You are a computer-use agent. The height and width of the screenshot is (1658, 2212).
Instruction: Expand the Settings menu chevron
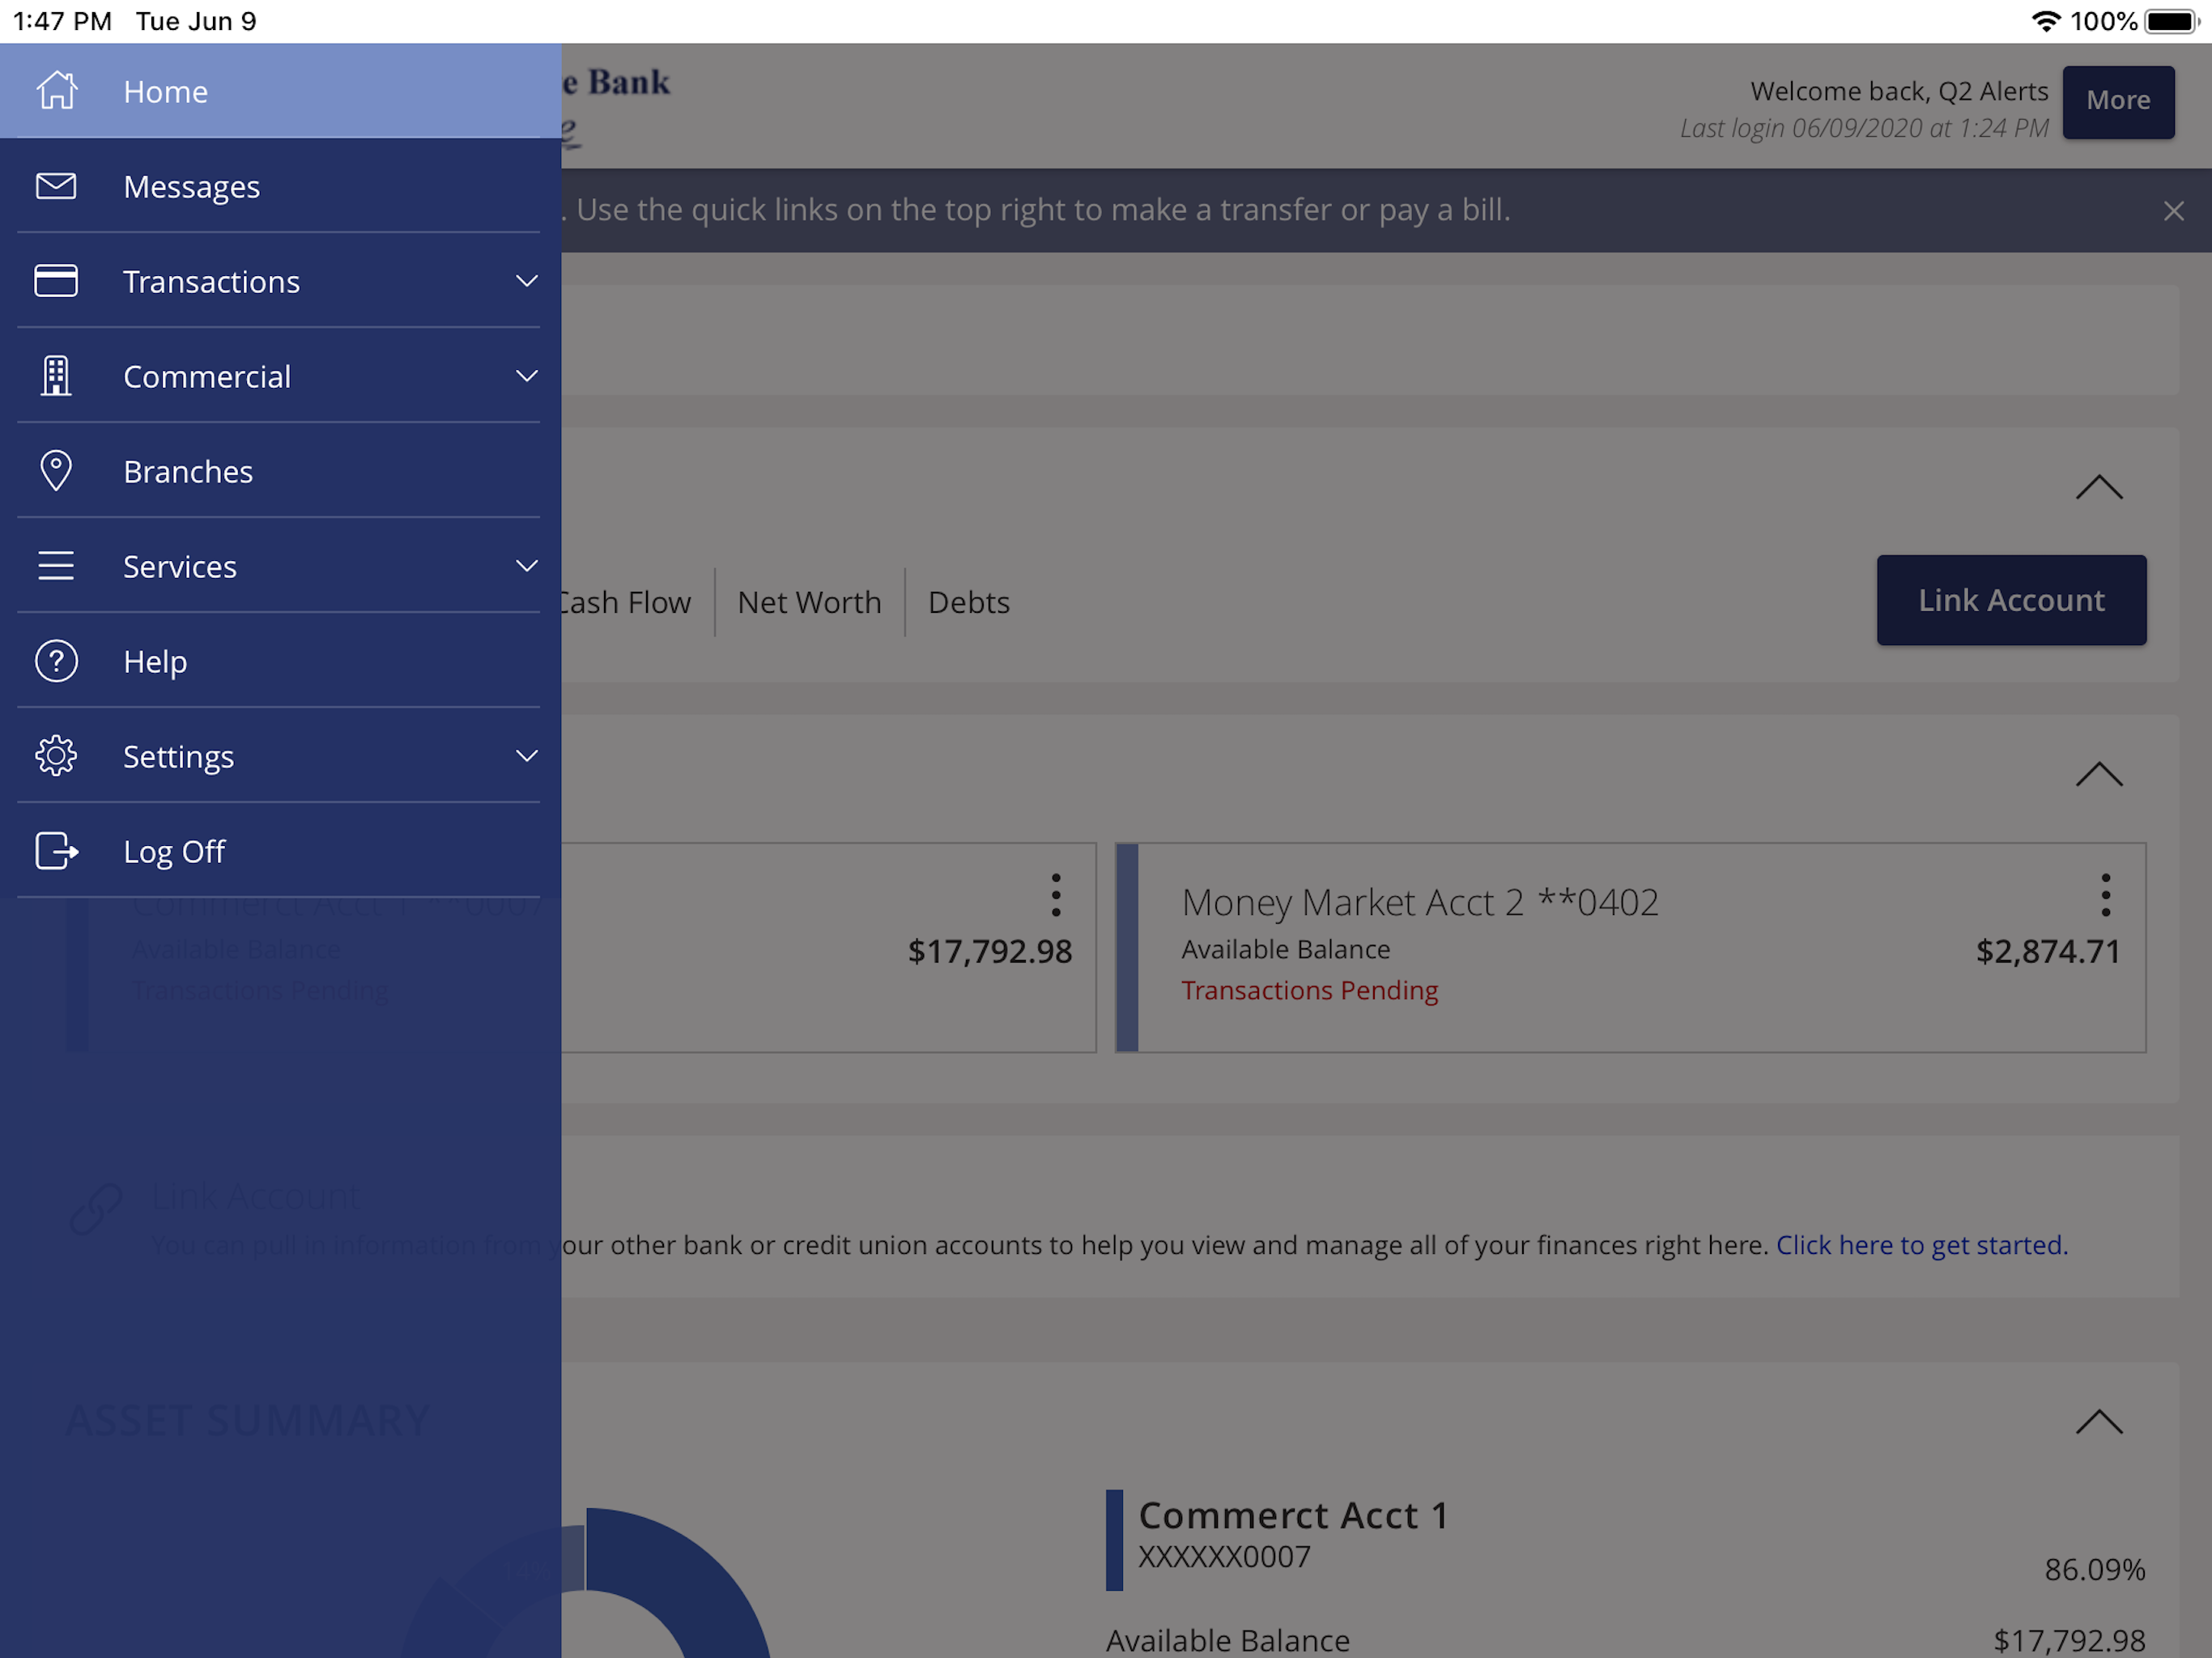527,756
